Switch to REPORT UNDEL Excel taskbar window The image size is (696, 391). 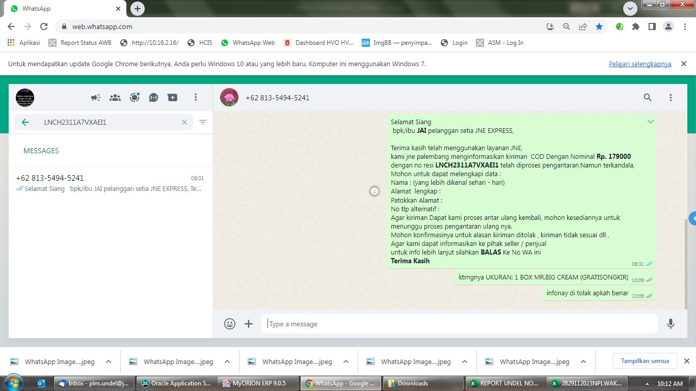tap(505, 383)
